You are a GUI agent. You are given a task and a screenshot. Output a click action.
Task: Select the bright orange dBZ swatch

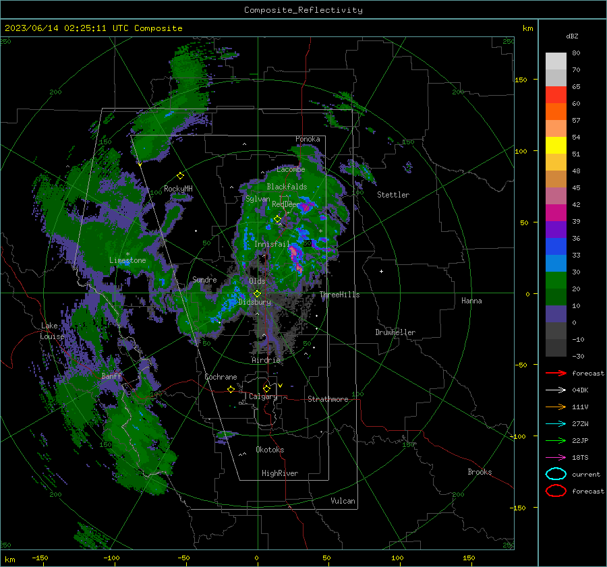(556, 111)
